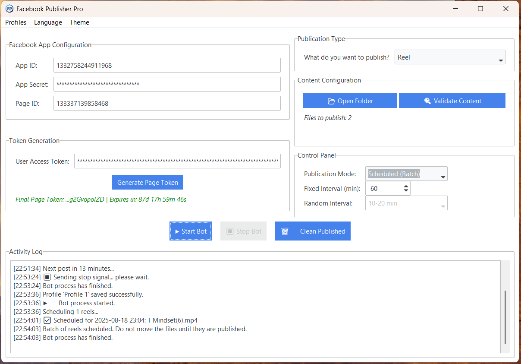
Task: Click log line 'Profile 'Profile 1' saved successfully.'
Action: click(78, 294)
